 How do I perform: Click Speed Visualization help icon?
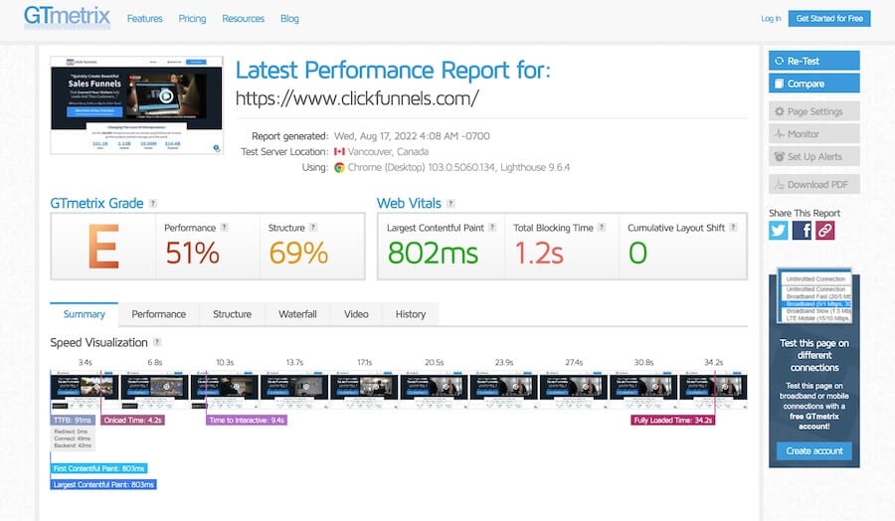tap(157, 342)
